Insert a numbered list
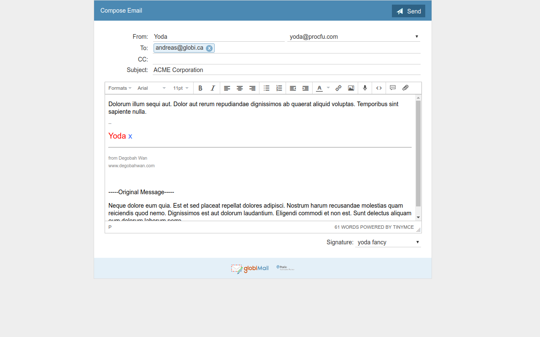Image resolution: width=540 pixels, height=337 pixels. 279,88
